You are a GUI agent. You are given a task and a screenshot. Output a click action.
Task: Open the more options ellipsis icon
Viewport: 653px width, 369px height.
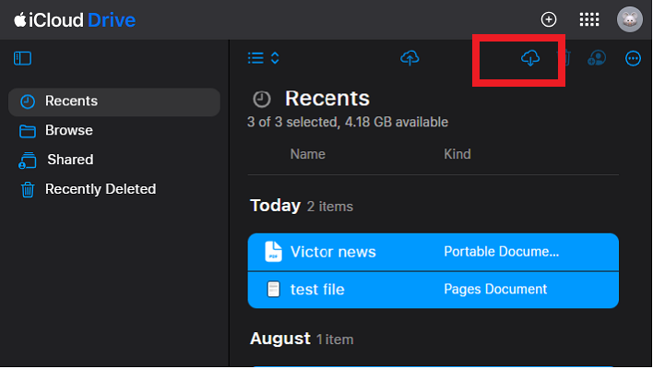click(x=633, y=58)
